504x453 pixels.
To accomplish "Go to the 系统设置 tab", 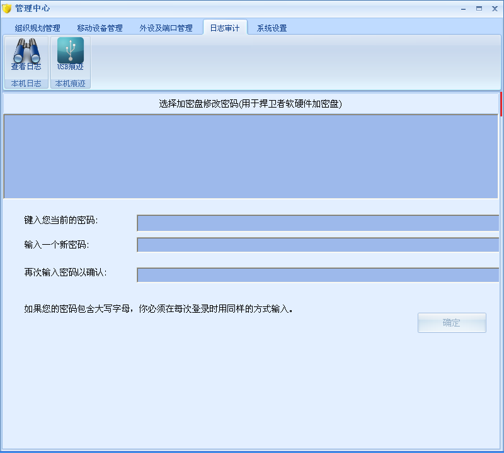I will point(271,28).
